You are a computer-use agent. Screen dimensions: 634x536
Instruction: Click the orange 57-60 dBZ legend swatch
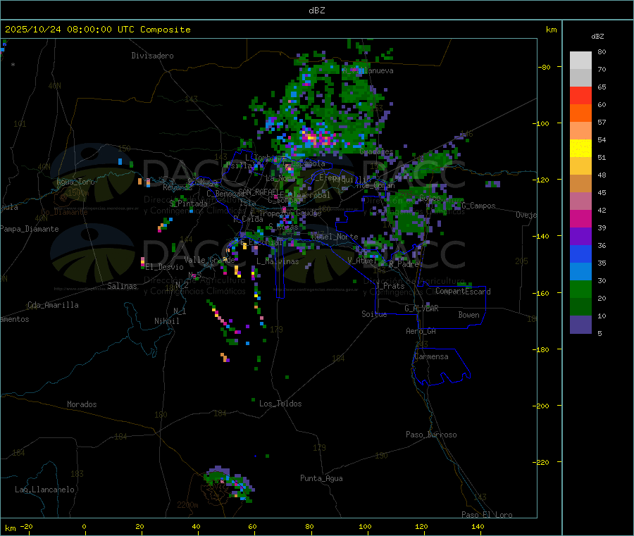(x=580, y=113)
